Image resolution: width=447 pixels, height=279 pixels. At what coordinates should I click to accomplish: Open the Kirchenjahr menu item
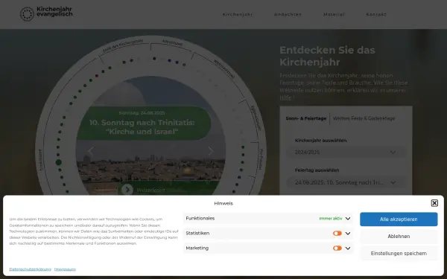238,14
